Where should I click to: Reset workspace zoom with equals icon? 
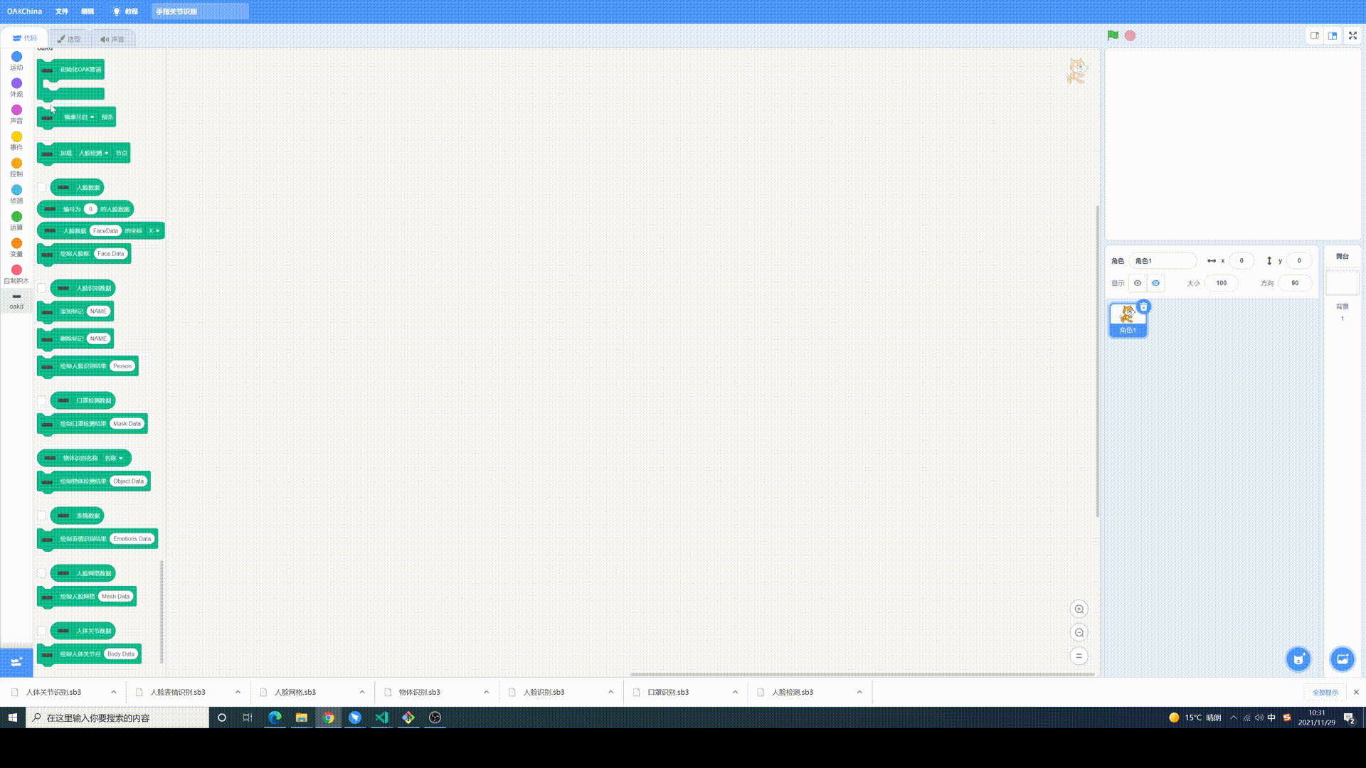pyautogui.click(x=1079, y=656)
